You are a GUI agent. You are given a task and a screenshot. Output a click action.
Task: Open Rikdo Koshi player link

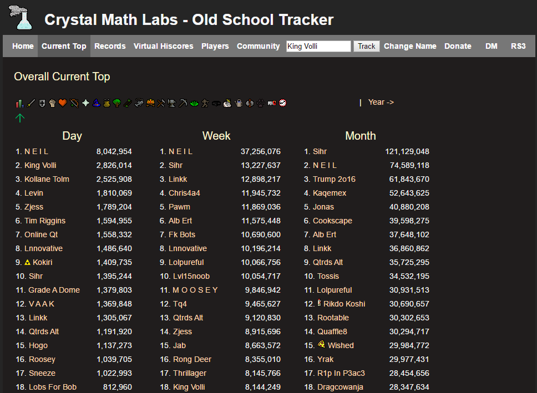344,304
